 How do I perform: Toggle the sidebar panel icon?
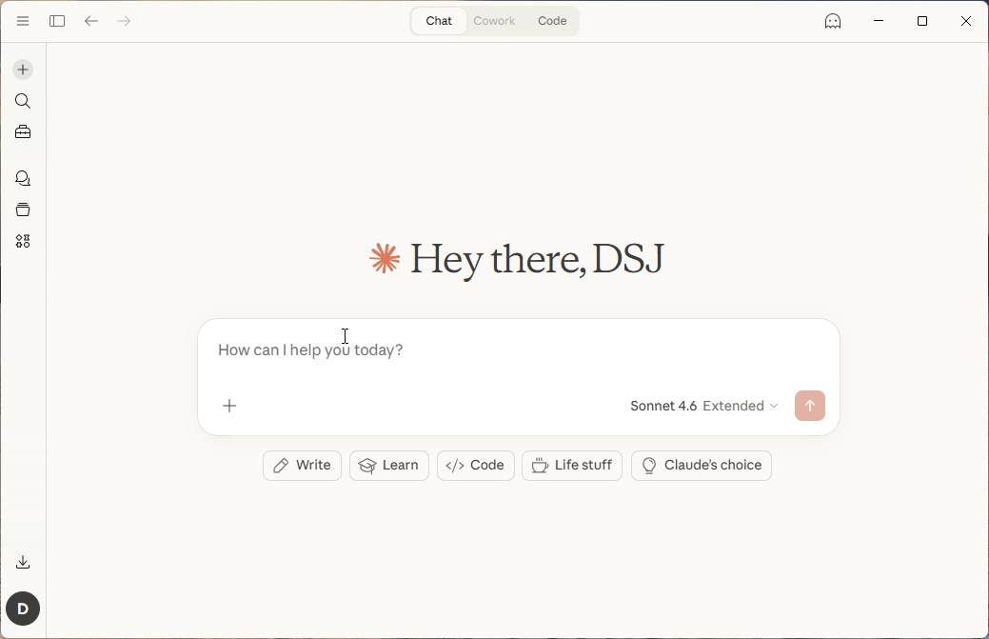click(57, 21)
